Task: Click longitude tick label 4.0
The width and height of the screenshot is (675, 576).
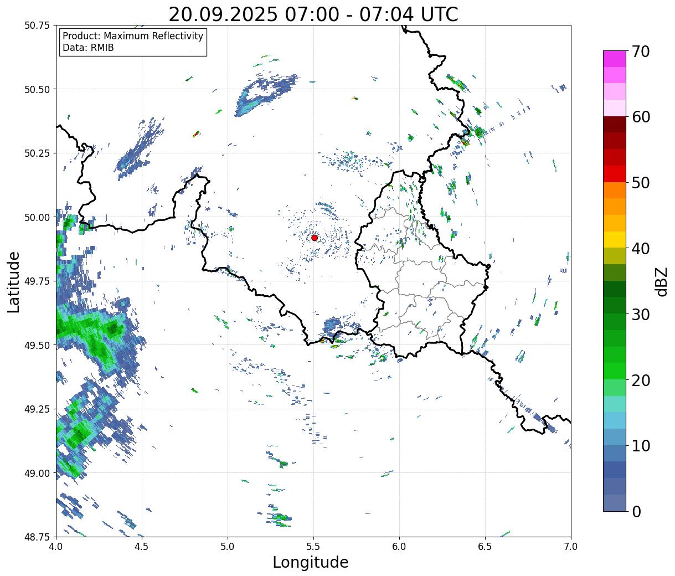Action: 56,547
